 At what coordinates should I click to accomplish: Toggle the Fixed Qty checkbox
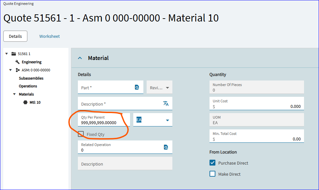[81, 134]
